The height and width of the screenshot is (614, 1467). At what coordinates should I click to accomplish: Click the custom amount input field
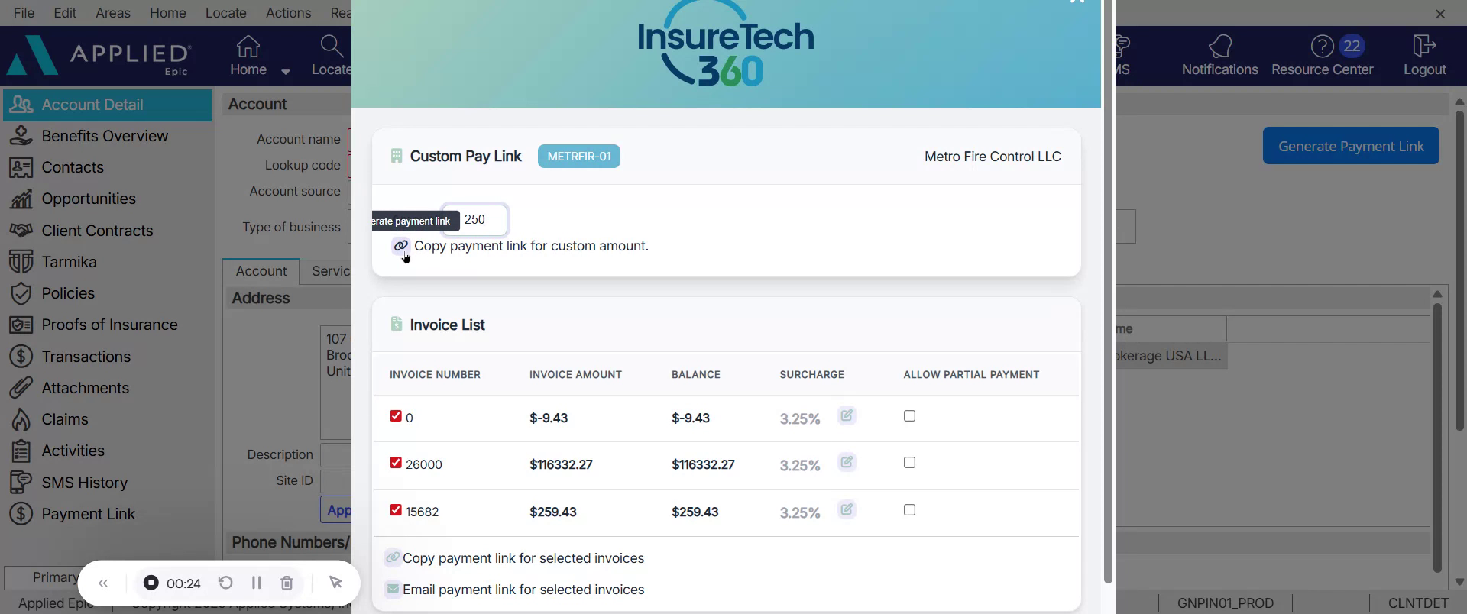[x=481, y=220]
